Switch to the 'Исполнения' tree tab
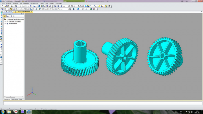Viewport: 203px width, 114px height. click(x=15, y=99)
